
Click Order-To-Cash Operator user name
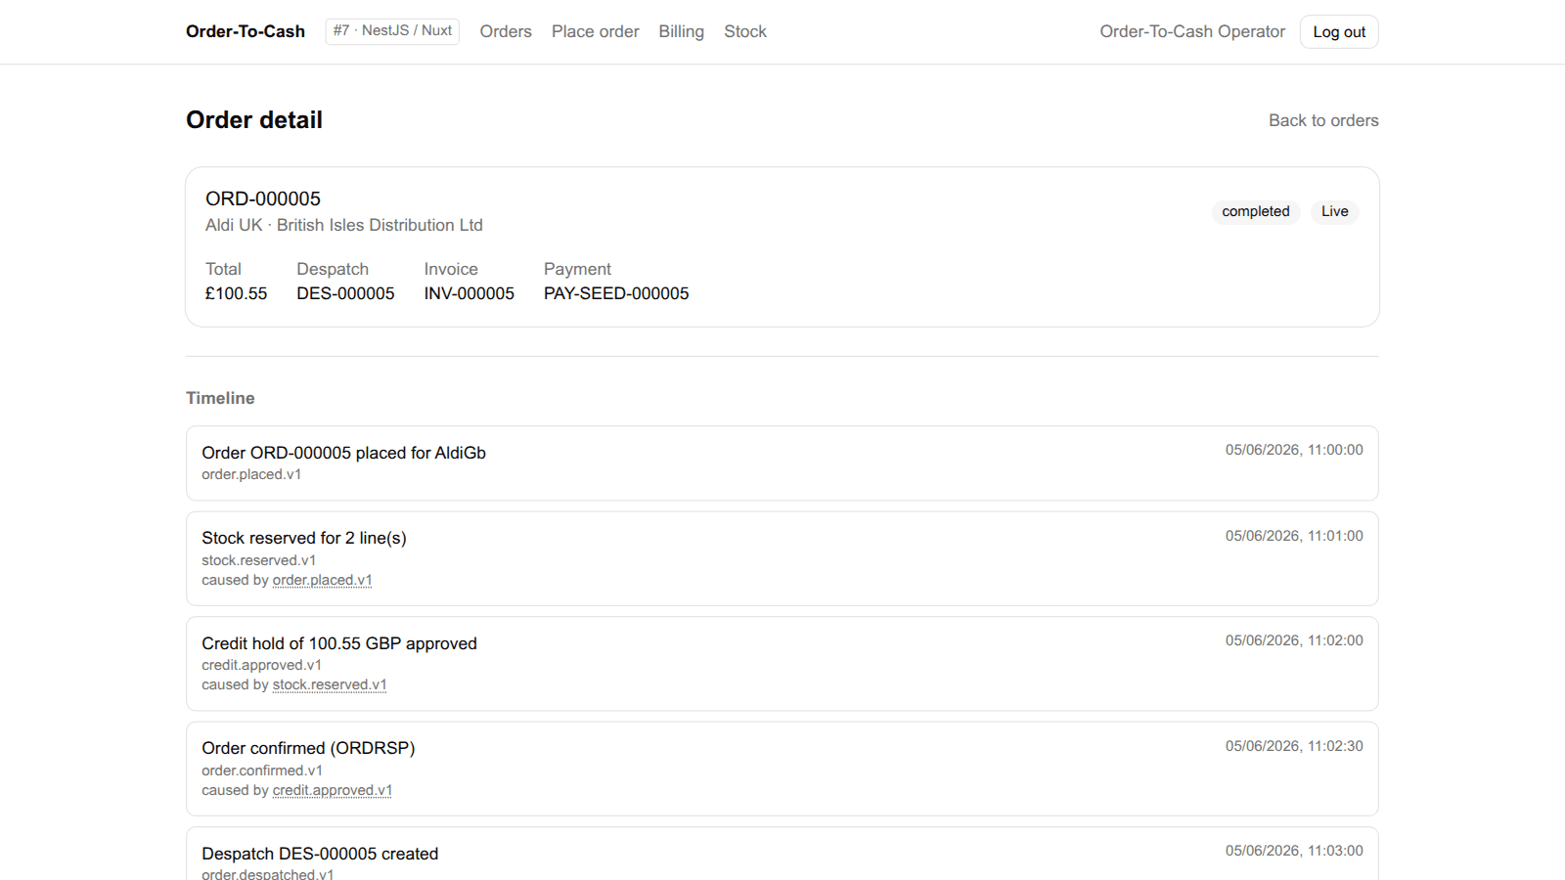(x=1192, y=31)
